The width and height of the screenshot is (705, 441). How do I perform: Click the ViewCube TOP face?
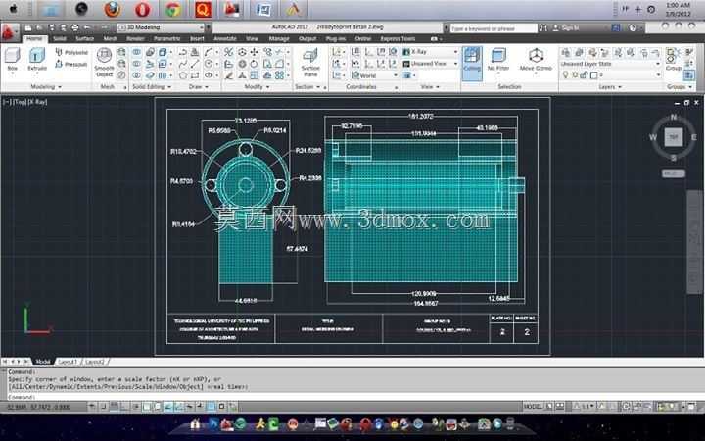pyautogui.click(x=673, y=137)
